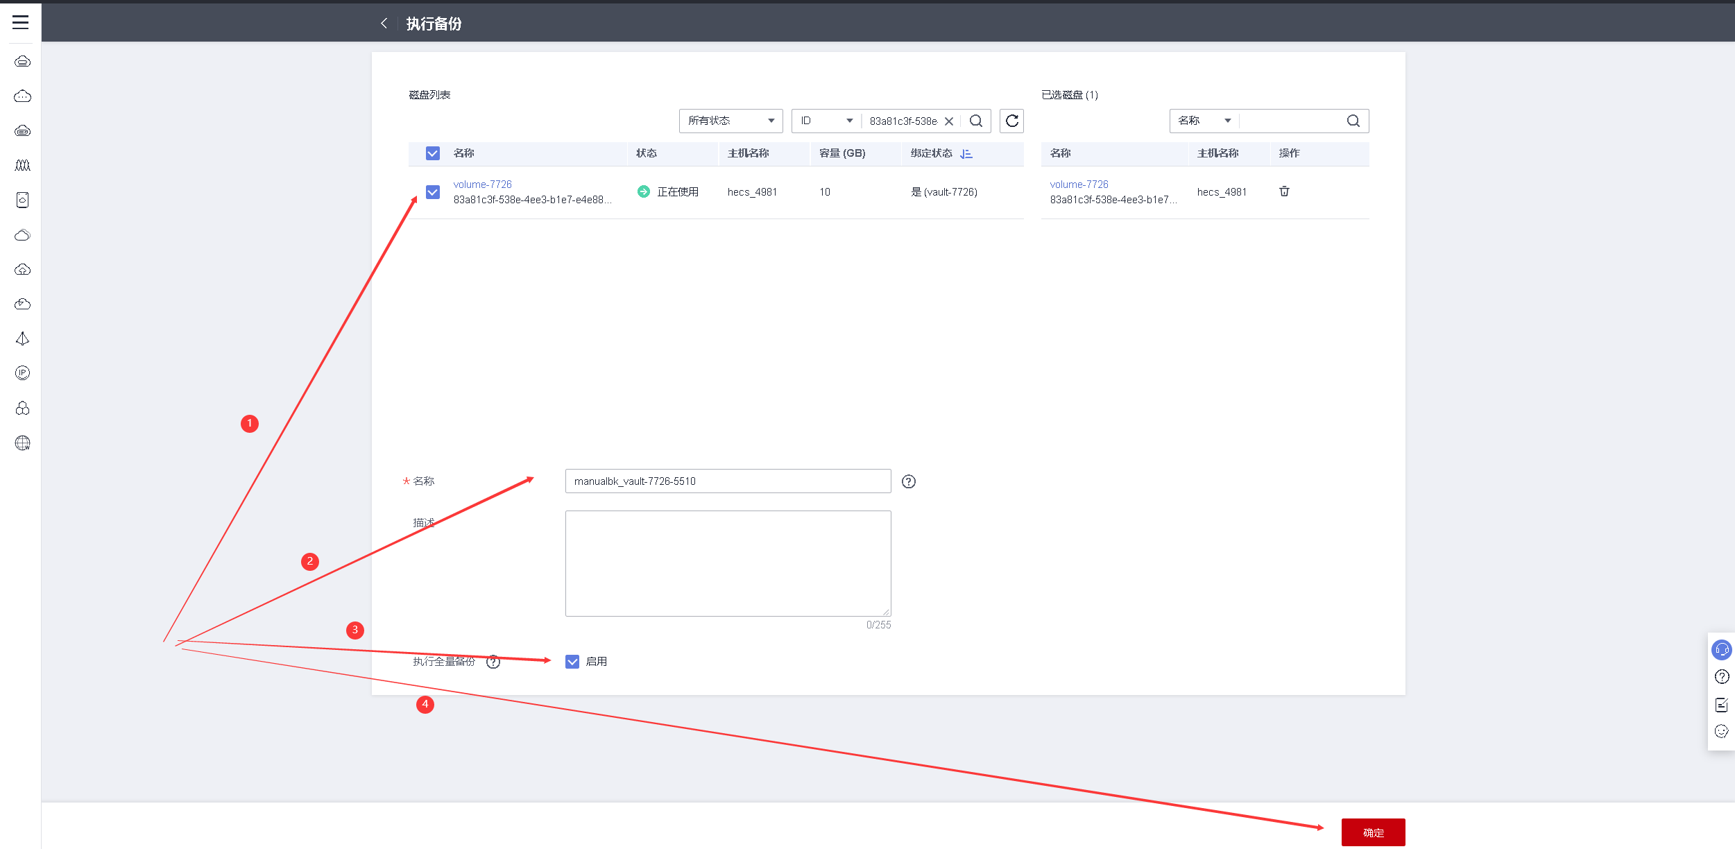Refresh the disk list

[1011, 121]
